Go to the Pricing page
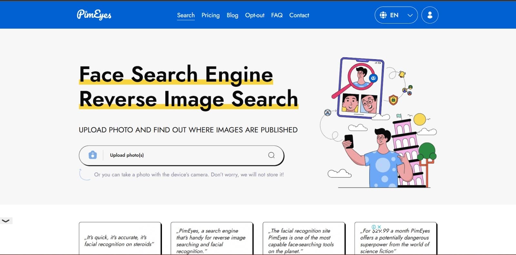The height and width of the screenshot is (255, 516). point(210,15)
